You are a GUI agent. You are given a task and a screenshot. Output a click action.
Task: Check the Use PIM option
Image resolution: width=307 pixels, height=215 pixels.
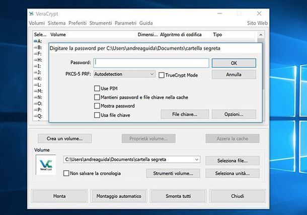click(x=97, y=88)
